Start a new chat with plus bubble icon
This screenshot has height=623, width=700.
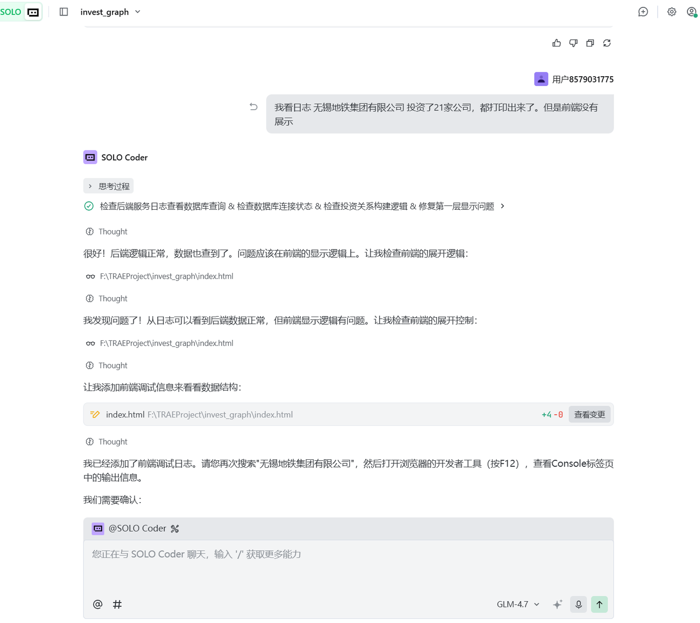point(643,12)
